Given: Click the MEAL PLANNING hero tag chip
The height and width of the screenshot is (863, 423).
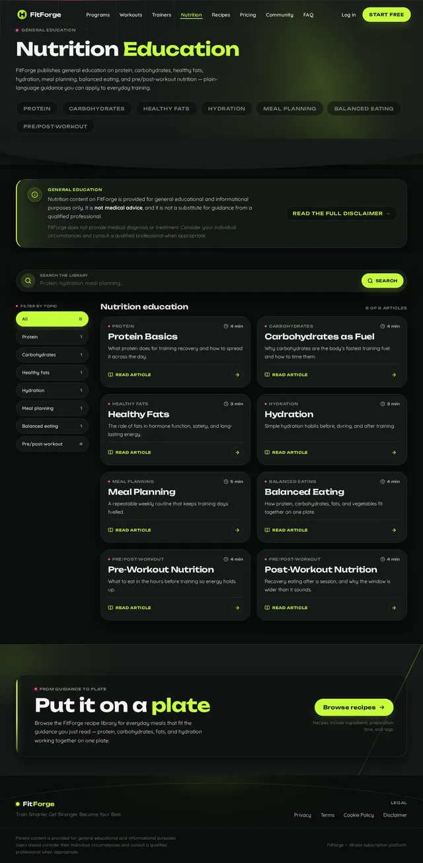Looking at the screenshot, I should click(x=289, y=108).
